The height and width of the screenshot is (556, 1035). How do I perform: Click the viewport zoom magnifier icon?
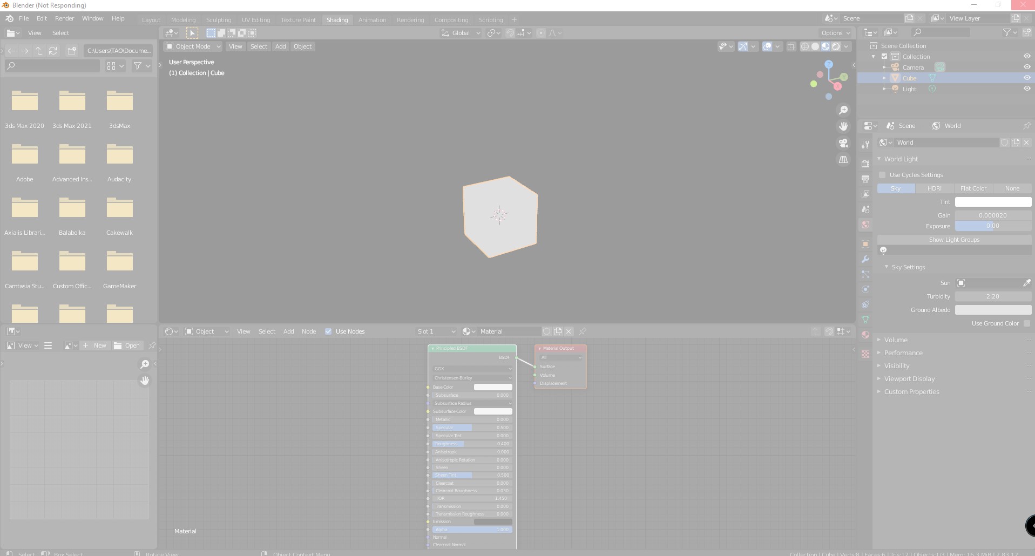point(843,110)
